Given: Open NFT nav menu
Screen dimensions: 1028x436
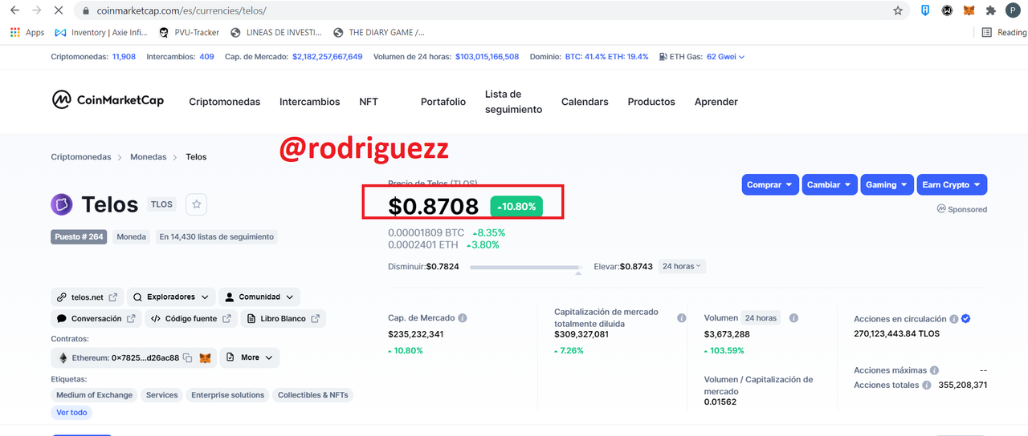Looking at the screenshot, I should tap(369, 102).
